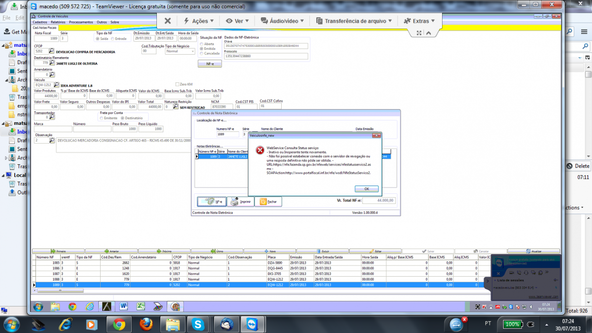
Task: Open the Outros menu
Action: 102,22
